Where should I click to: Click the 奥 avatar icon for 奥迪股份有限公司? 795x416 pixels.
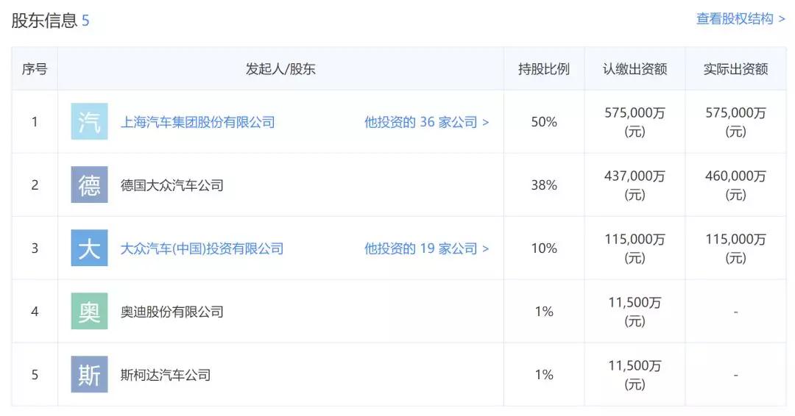(x=89, y=311)
